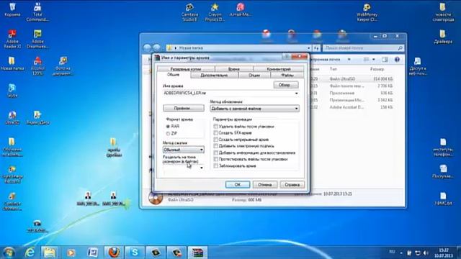Click the Размер column header in Explorer

377,69
